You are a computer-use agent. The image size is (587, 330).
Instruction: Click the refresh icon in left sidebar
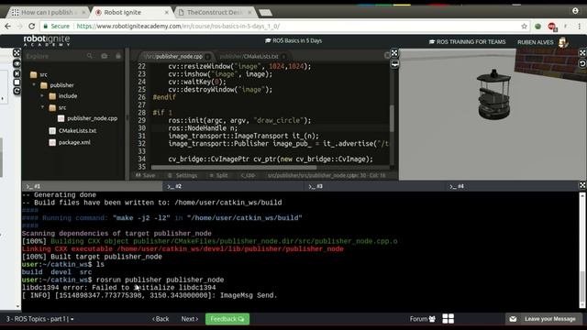coord(17,91)
